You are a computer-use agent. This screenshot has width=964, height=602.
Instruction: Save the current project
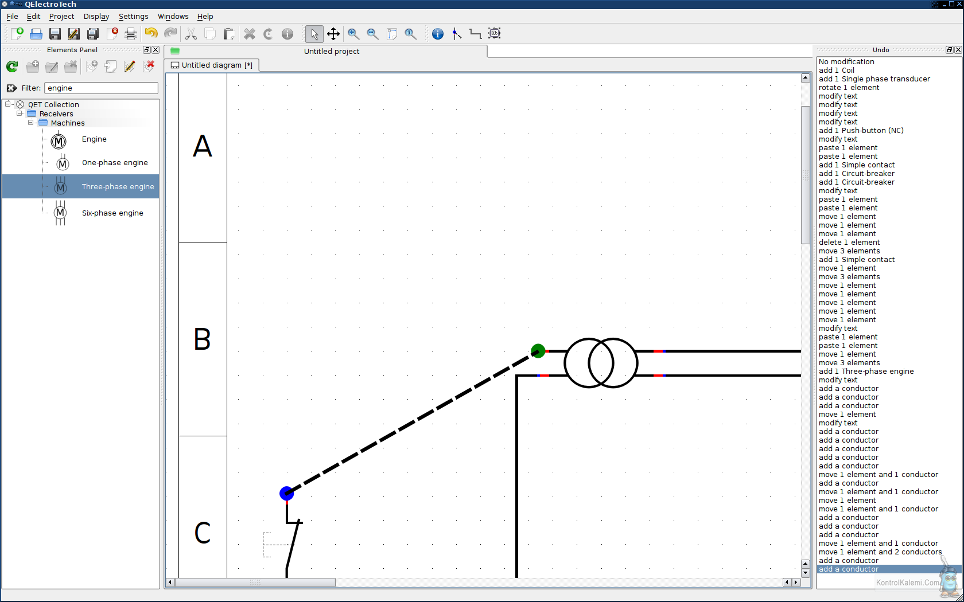click(x=55, y=34)
